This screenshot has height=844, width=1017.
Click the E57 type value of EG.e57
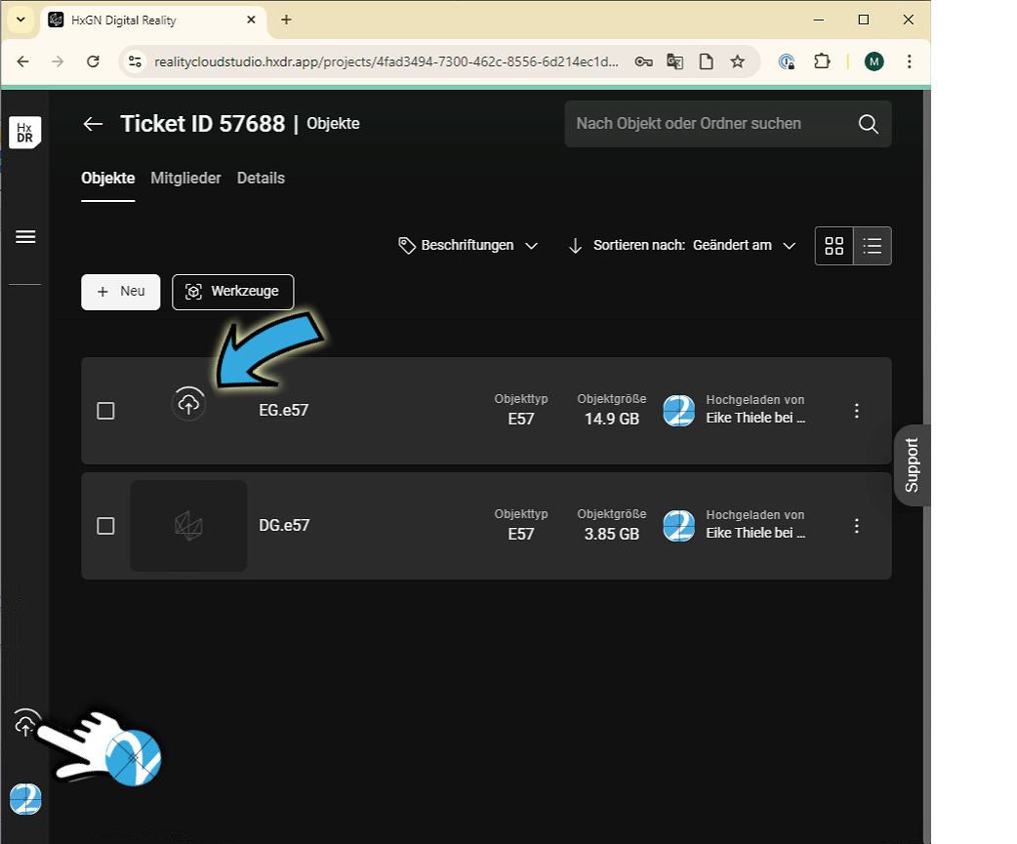[x=521, y=420]
